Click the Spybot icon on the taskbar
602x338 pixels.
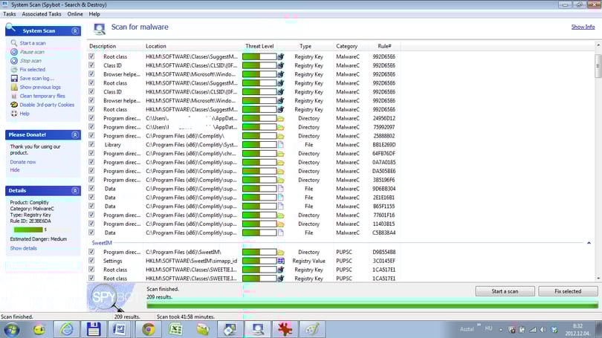click(x=257, y=330)
